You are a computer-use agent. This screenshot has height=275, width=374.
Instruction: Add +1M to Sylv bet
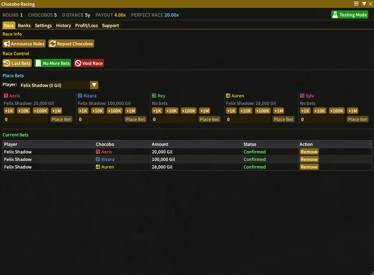click(x=353, y=111)
